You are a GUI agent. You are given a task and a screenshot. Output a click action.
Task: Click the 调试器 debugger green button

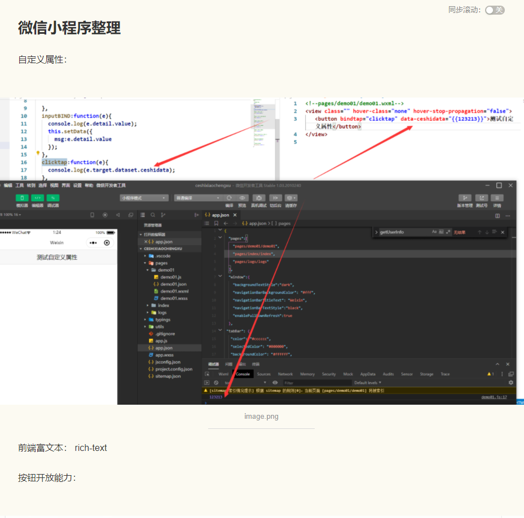pyautogui.click(x=53, y=198)
